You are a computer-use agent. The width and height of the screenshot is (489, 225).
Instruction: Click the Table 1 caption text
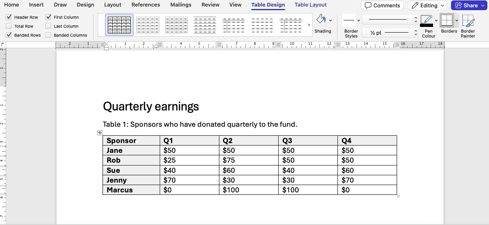click(x=200, y=124)
